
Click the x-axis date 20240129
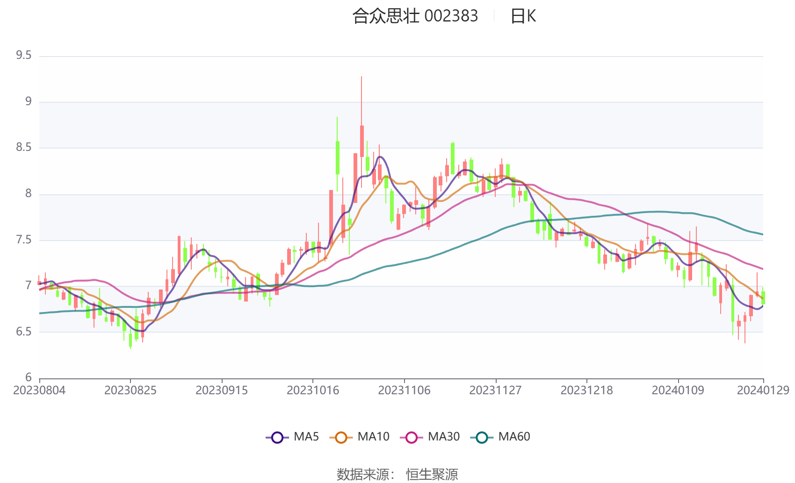click(x=763, y=390)
